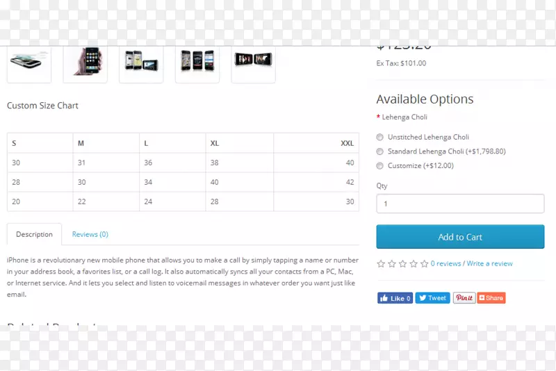Select Unstitched Lehenga Choli option
556x371 pixels.
click(380, 138)
